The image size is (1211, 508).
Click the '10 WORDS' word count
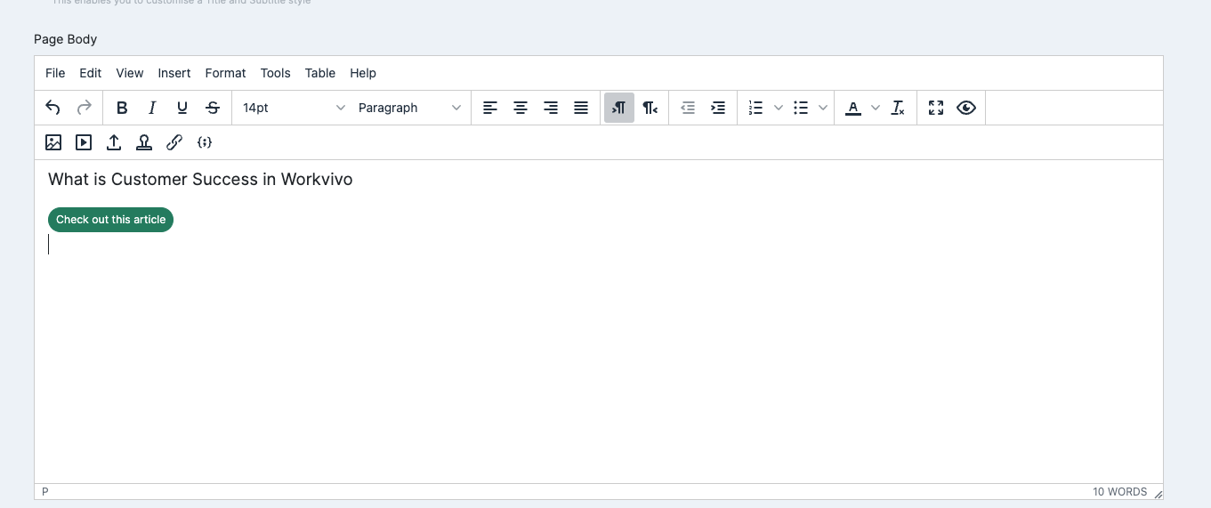pyautogui.click(x=1120, y=492)
